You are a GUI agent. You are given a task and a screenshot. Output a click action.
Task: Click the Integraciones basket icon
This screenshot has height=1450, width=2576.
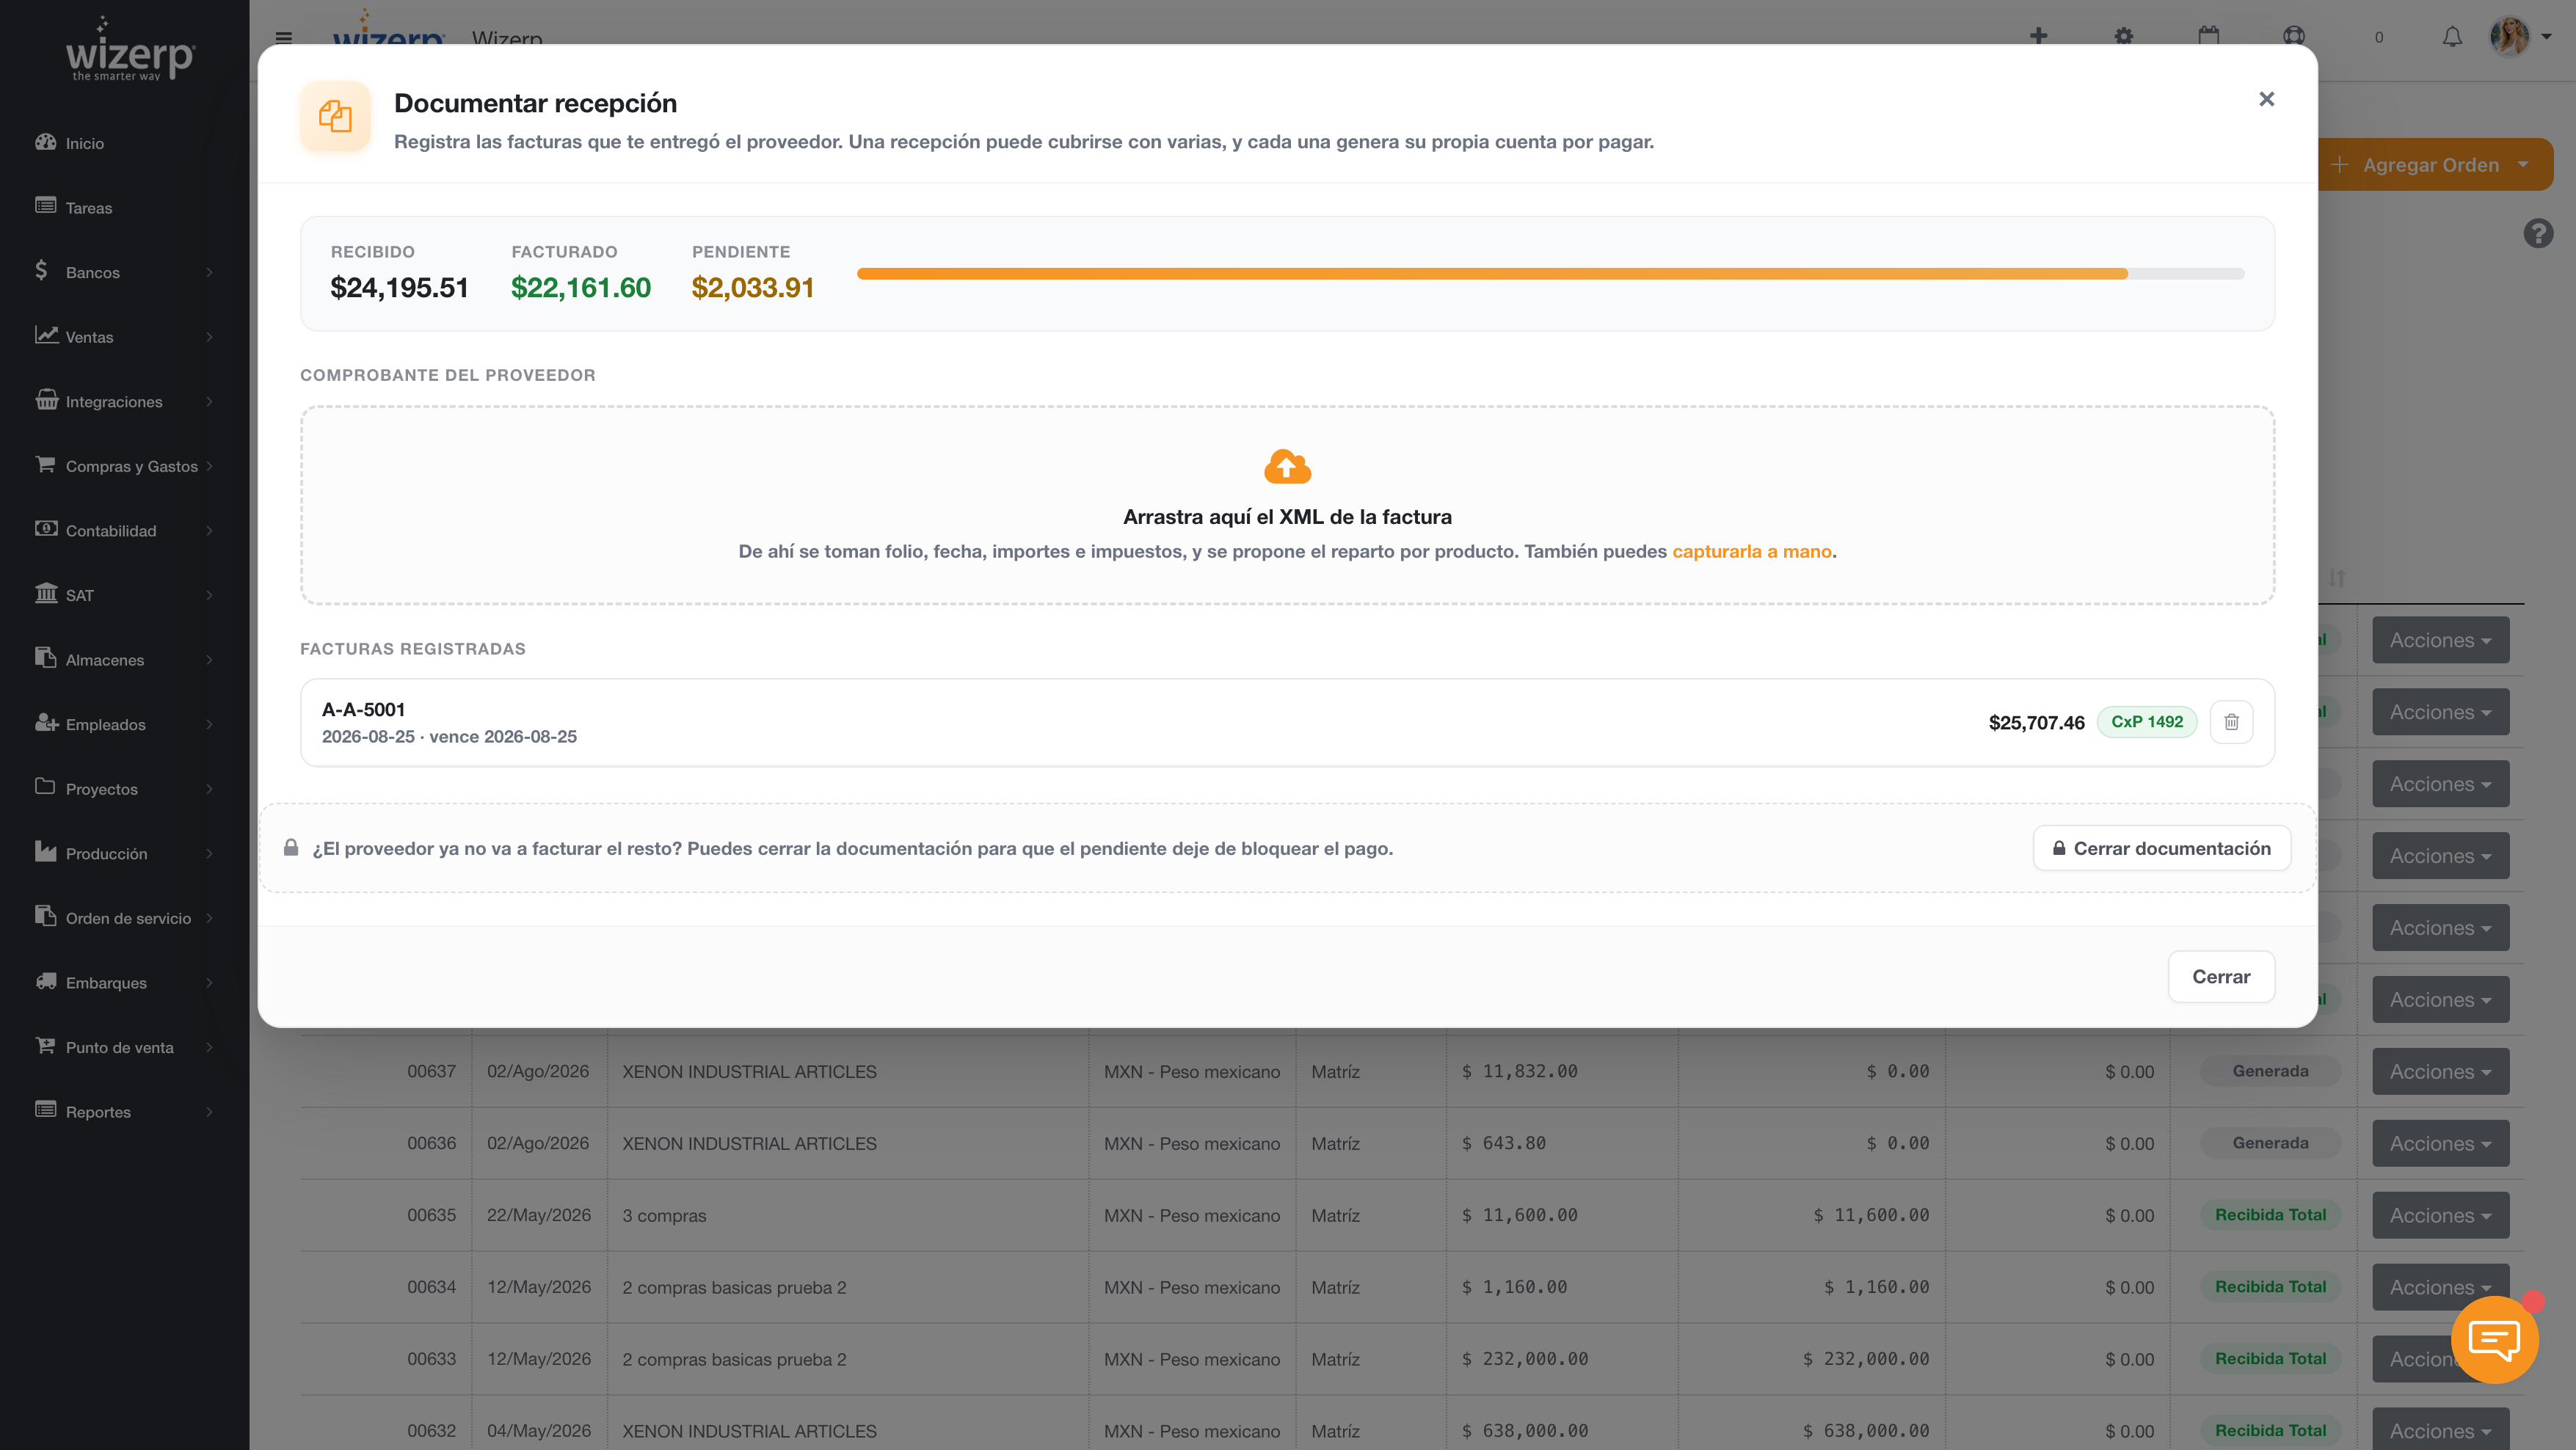(46, 399)
